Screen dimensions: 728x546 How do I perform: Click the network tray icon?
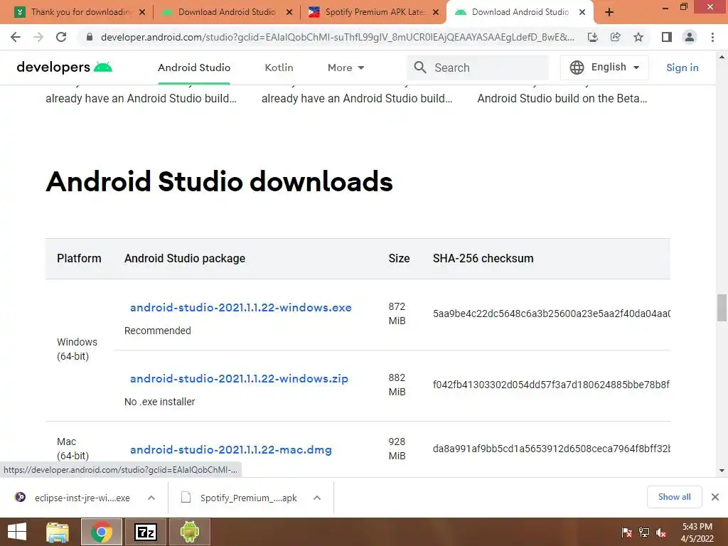(644, 532)
